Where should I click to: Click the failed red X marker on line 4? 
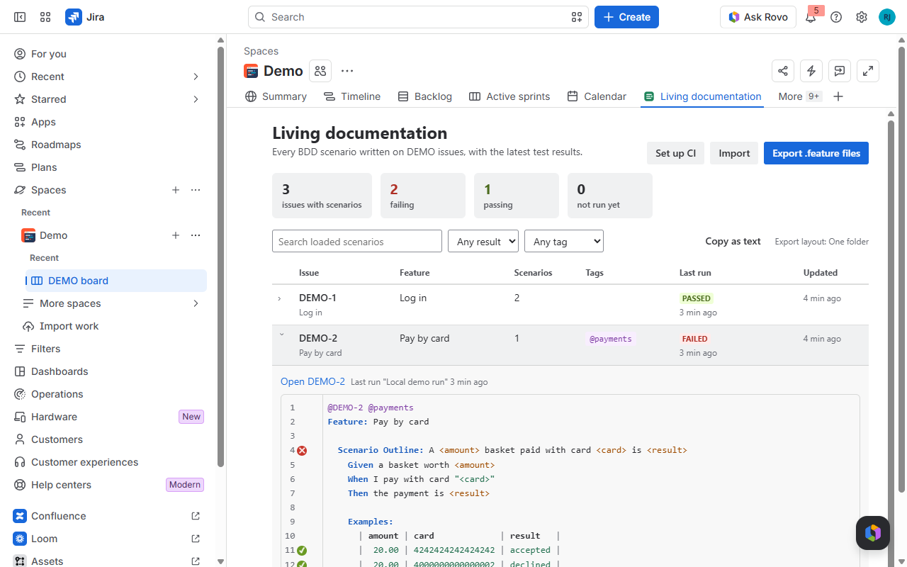click(302, 450)
